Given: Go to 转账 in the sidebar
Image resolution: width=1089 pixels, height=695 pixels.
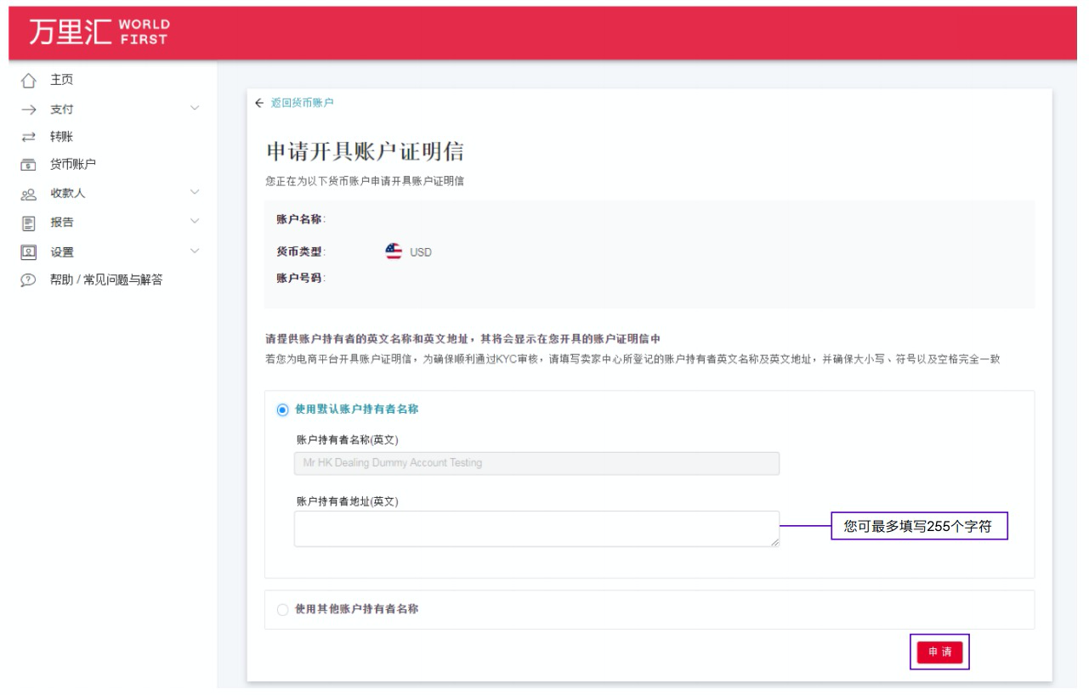Looking at the screenshot, I should click(62, 137).
